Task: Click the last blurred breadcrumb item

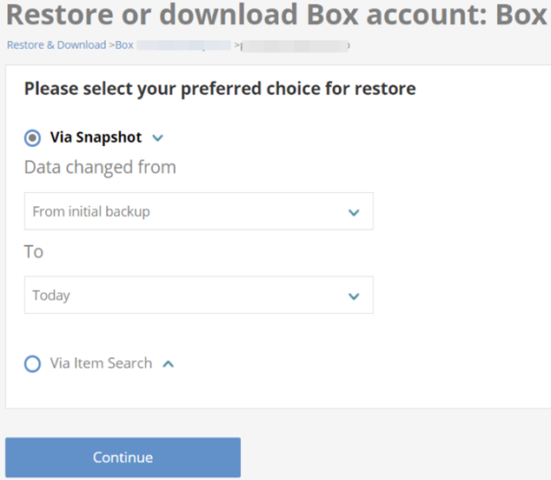Action: 295,44
